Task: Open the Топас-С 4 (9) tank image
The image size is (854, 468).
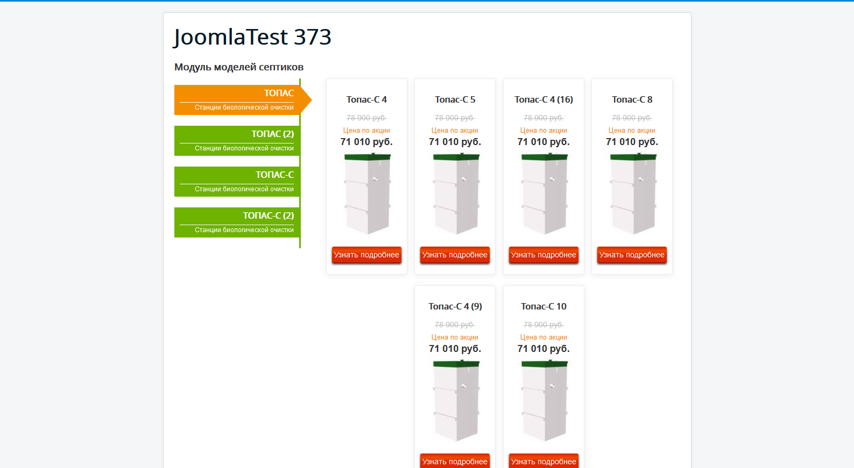Action: (456, 401)
